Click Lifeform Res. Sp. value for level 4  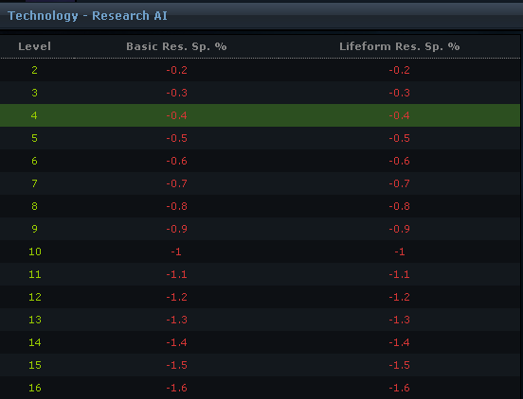pos(399,115)
